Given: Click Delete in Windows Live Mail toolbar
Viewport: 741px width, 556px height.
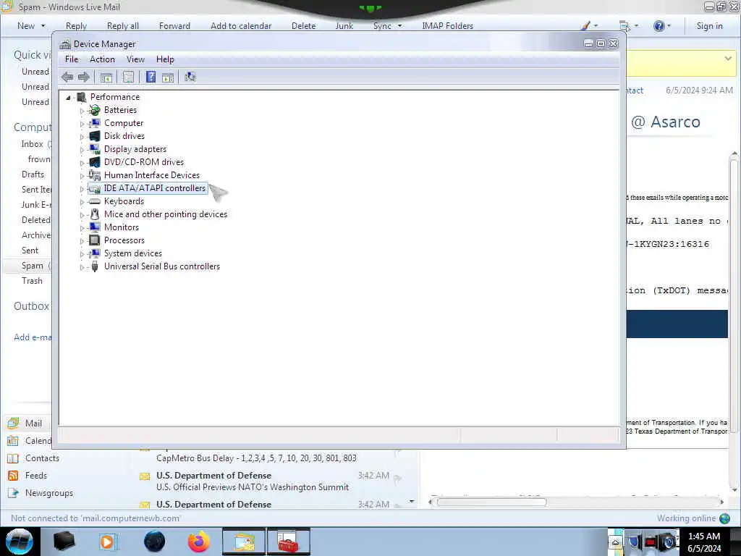Looking at the screenshot, I should [303, 26].
